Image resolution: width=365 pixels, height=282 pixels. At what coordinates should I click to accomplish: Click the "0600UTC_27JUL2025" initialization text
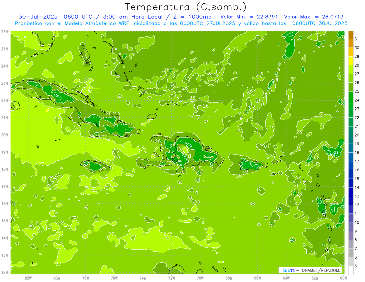tap(207, 23)
